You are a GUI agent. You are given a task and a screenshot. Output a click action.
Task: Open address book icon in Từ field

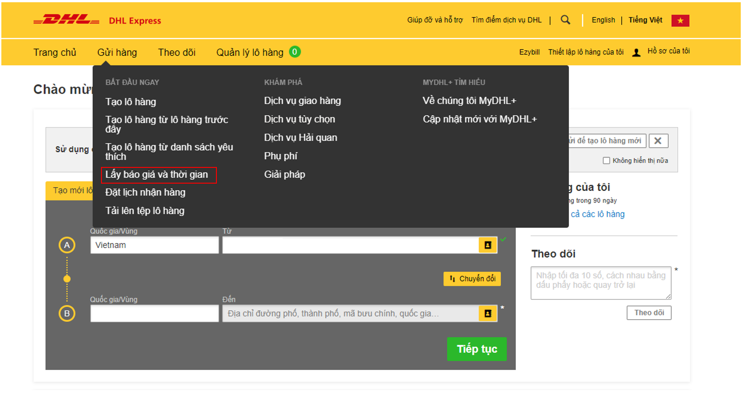[x=487, y=245]
